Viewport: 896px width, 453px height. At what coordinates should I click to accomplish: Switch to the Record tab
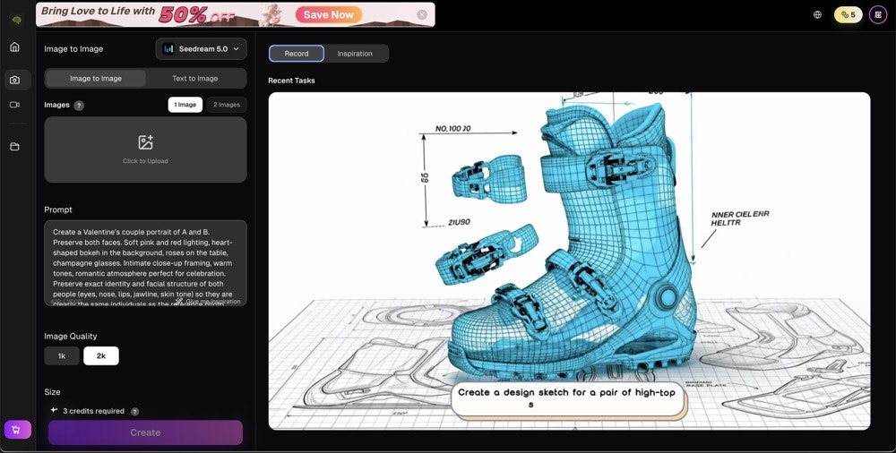click(x=297, y=54)
